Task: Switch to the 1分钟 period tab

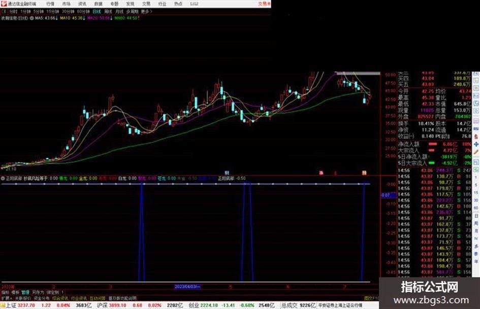Action: coord(25,12)
